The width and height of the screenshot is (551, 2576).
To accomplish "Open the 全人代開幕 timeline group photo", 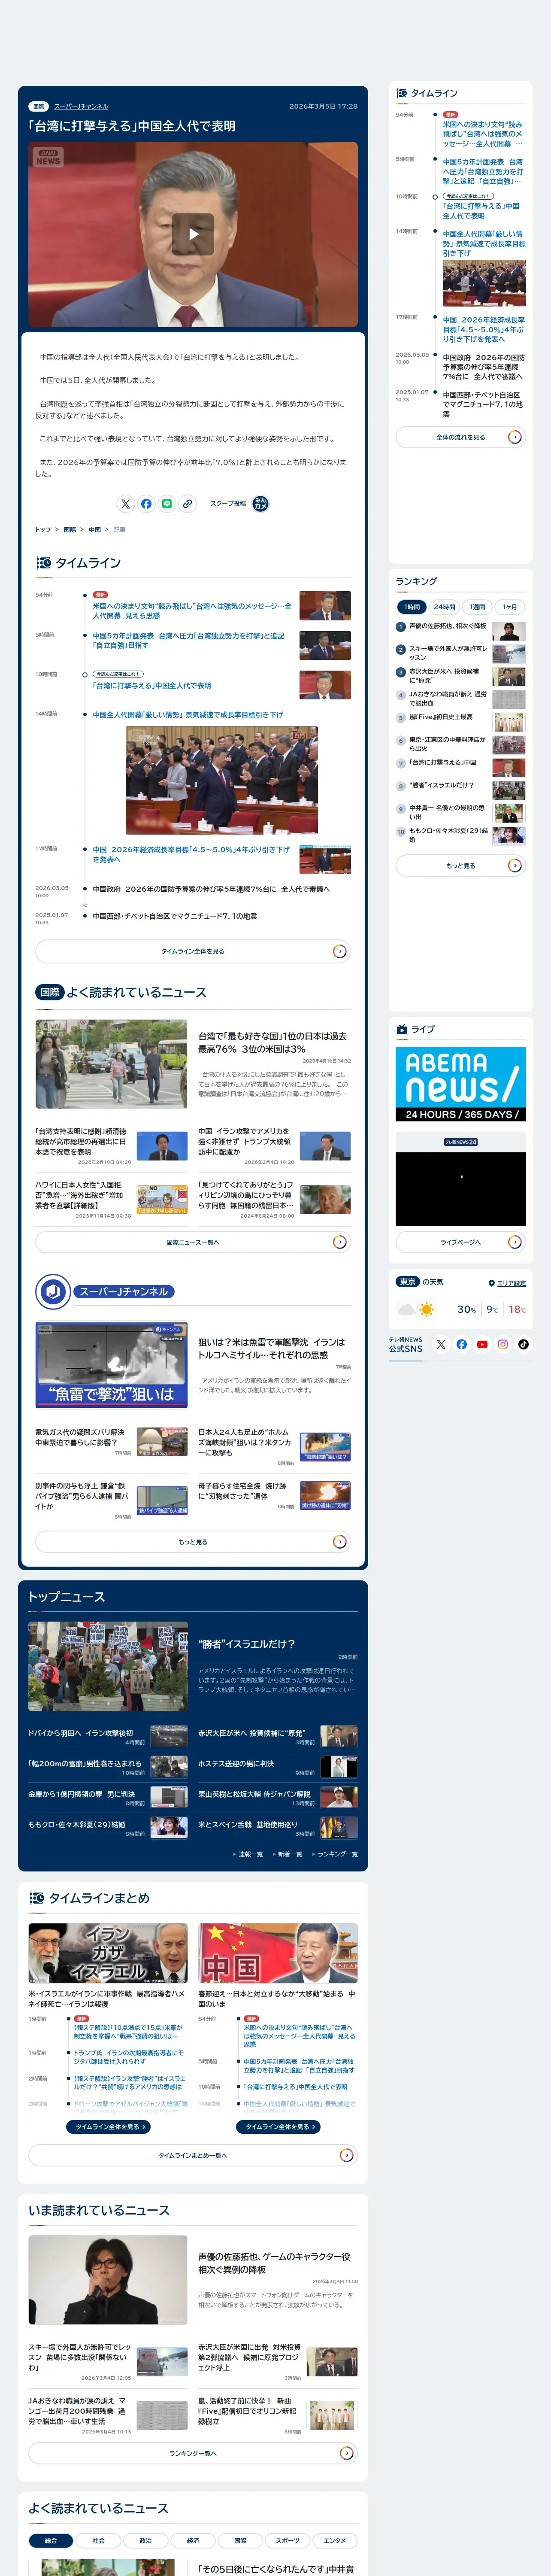I will pyautogui.click(x=221, y=780).
